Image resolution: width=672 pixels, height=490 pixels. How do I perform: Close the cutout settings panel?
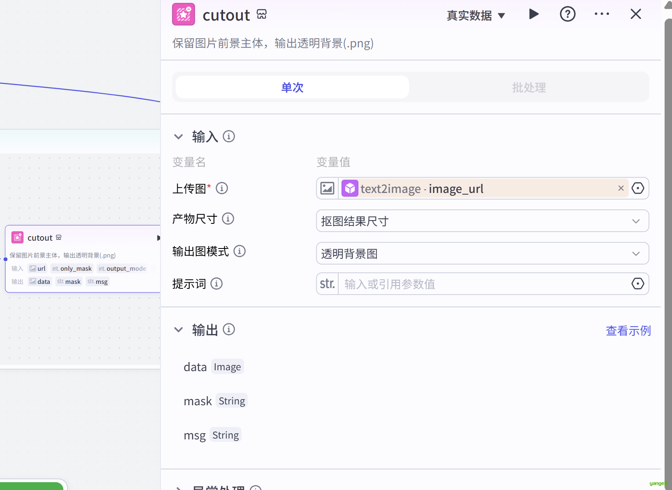click(636, 14)
